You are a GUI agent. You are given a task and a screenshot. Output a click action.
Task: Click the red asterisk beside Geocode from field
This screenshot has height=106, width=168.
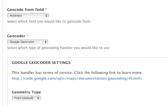[46, 9]
